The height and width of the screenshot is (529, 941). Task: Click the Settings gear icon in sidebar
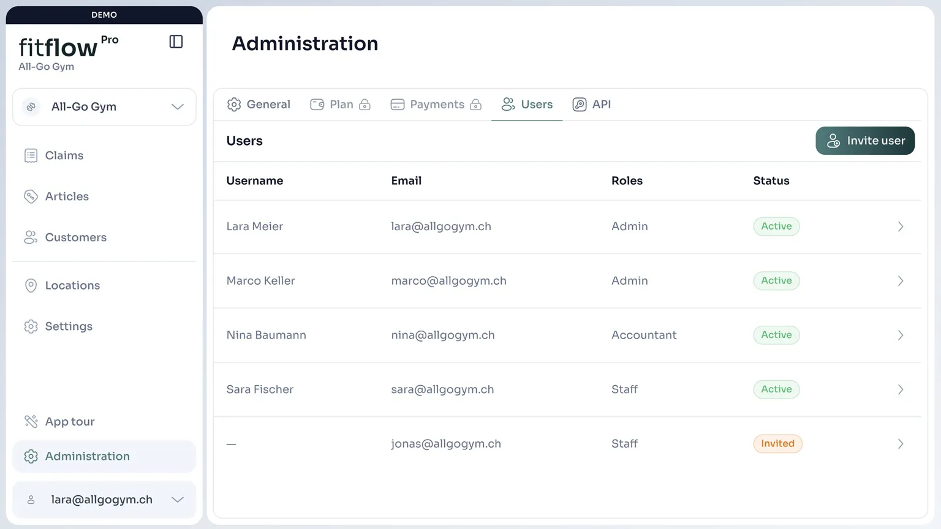[31, 326]
